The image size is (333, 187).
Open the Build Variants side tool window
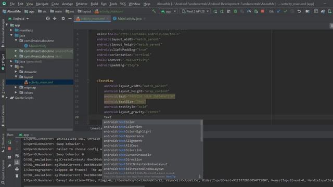coord(3,115)
